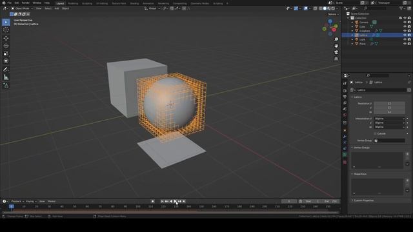Open Interpolation U BSpline dropdown
The width and height of the screenshot is (413, 232).
tap(389, 119)
